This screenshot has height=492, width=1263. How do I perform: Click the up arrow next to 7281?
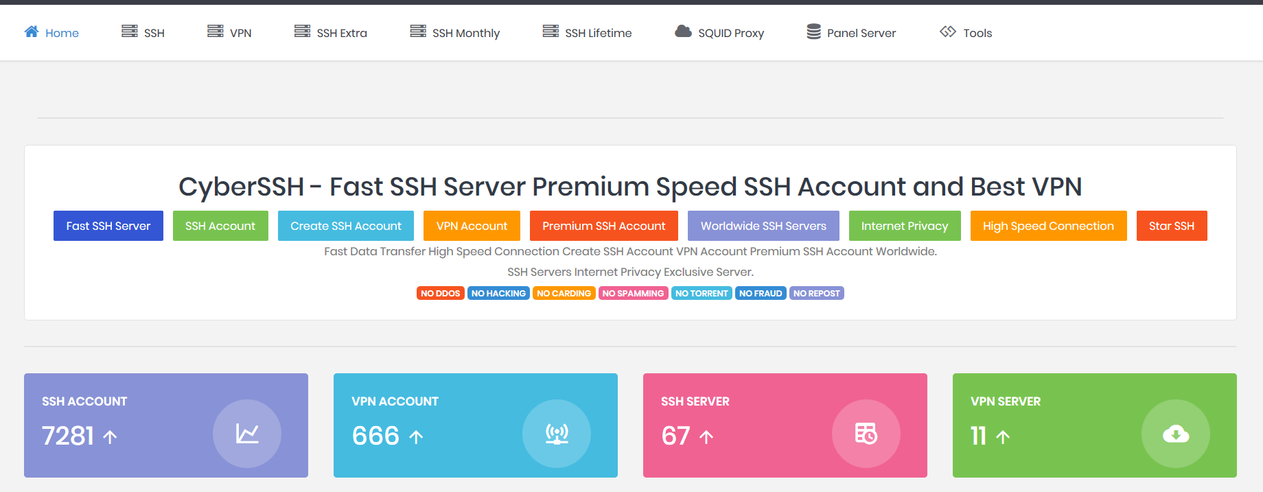click(110, 436)
